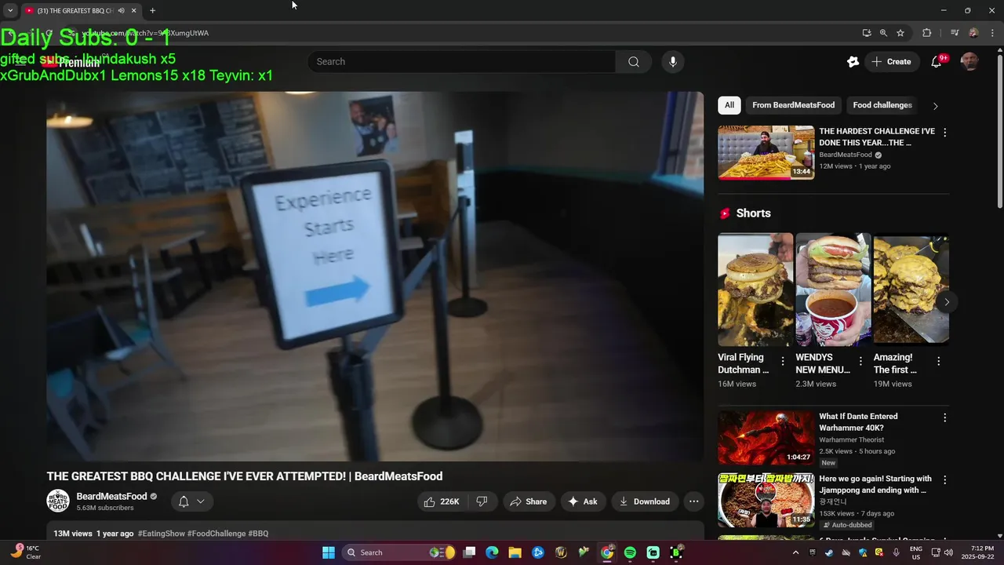Open options for Amazing! The first short
The image size is (1004, 565).
pyautogui.click(x=938, y=362)
